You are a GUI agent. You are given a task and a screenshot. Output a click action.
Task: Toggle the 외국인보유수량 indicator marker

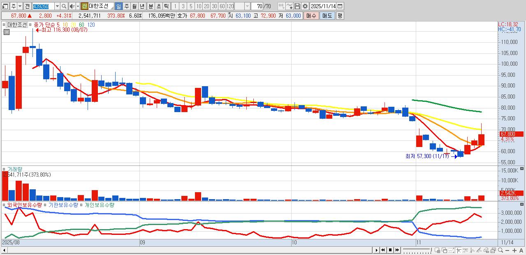coord(5,204)
